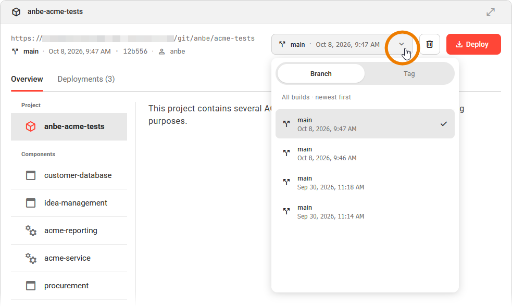This screenshot has height=307, width=512.
Task: Click the package cube icon beside anbe-acme-tests title
Action: pyautogui.click(x=16, y=12)
